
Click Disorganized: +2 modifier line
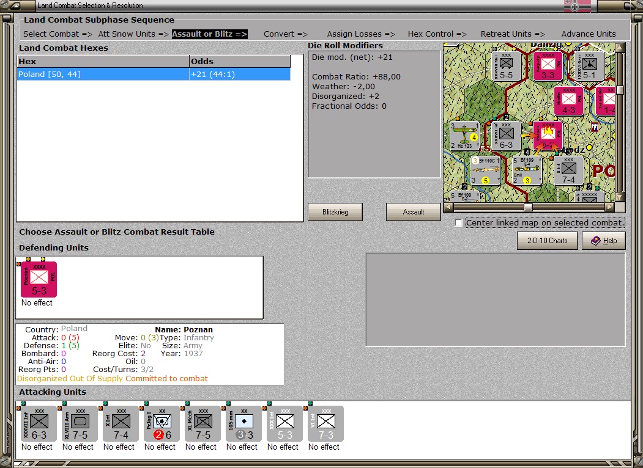[x=346, y=97]
